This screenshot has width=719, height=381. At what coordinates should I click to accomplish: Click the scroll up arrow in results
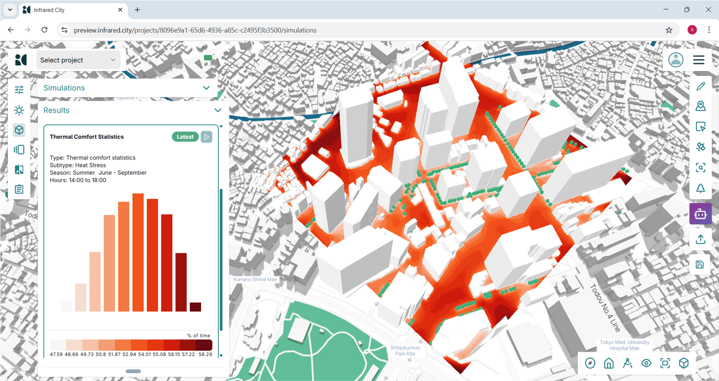click(221, 126)
